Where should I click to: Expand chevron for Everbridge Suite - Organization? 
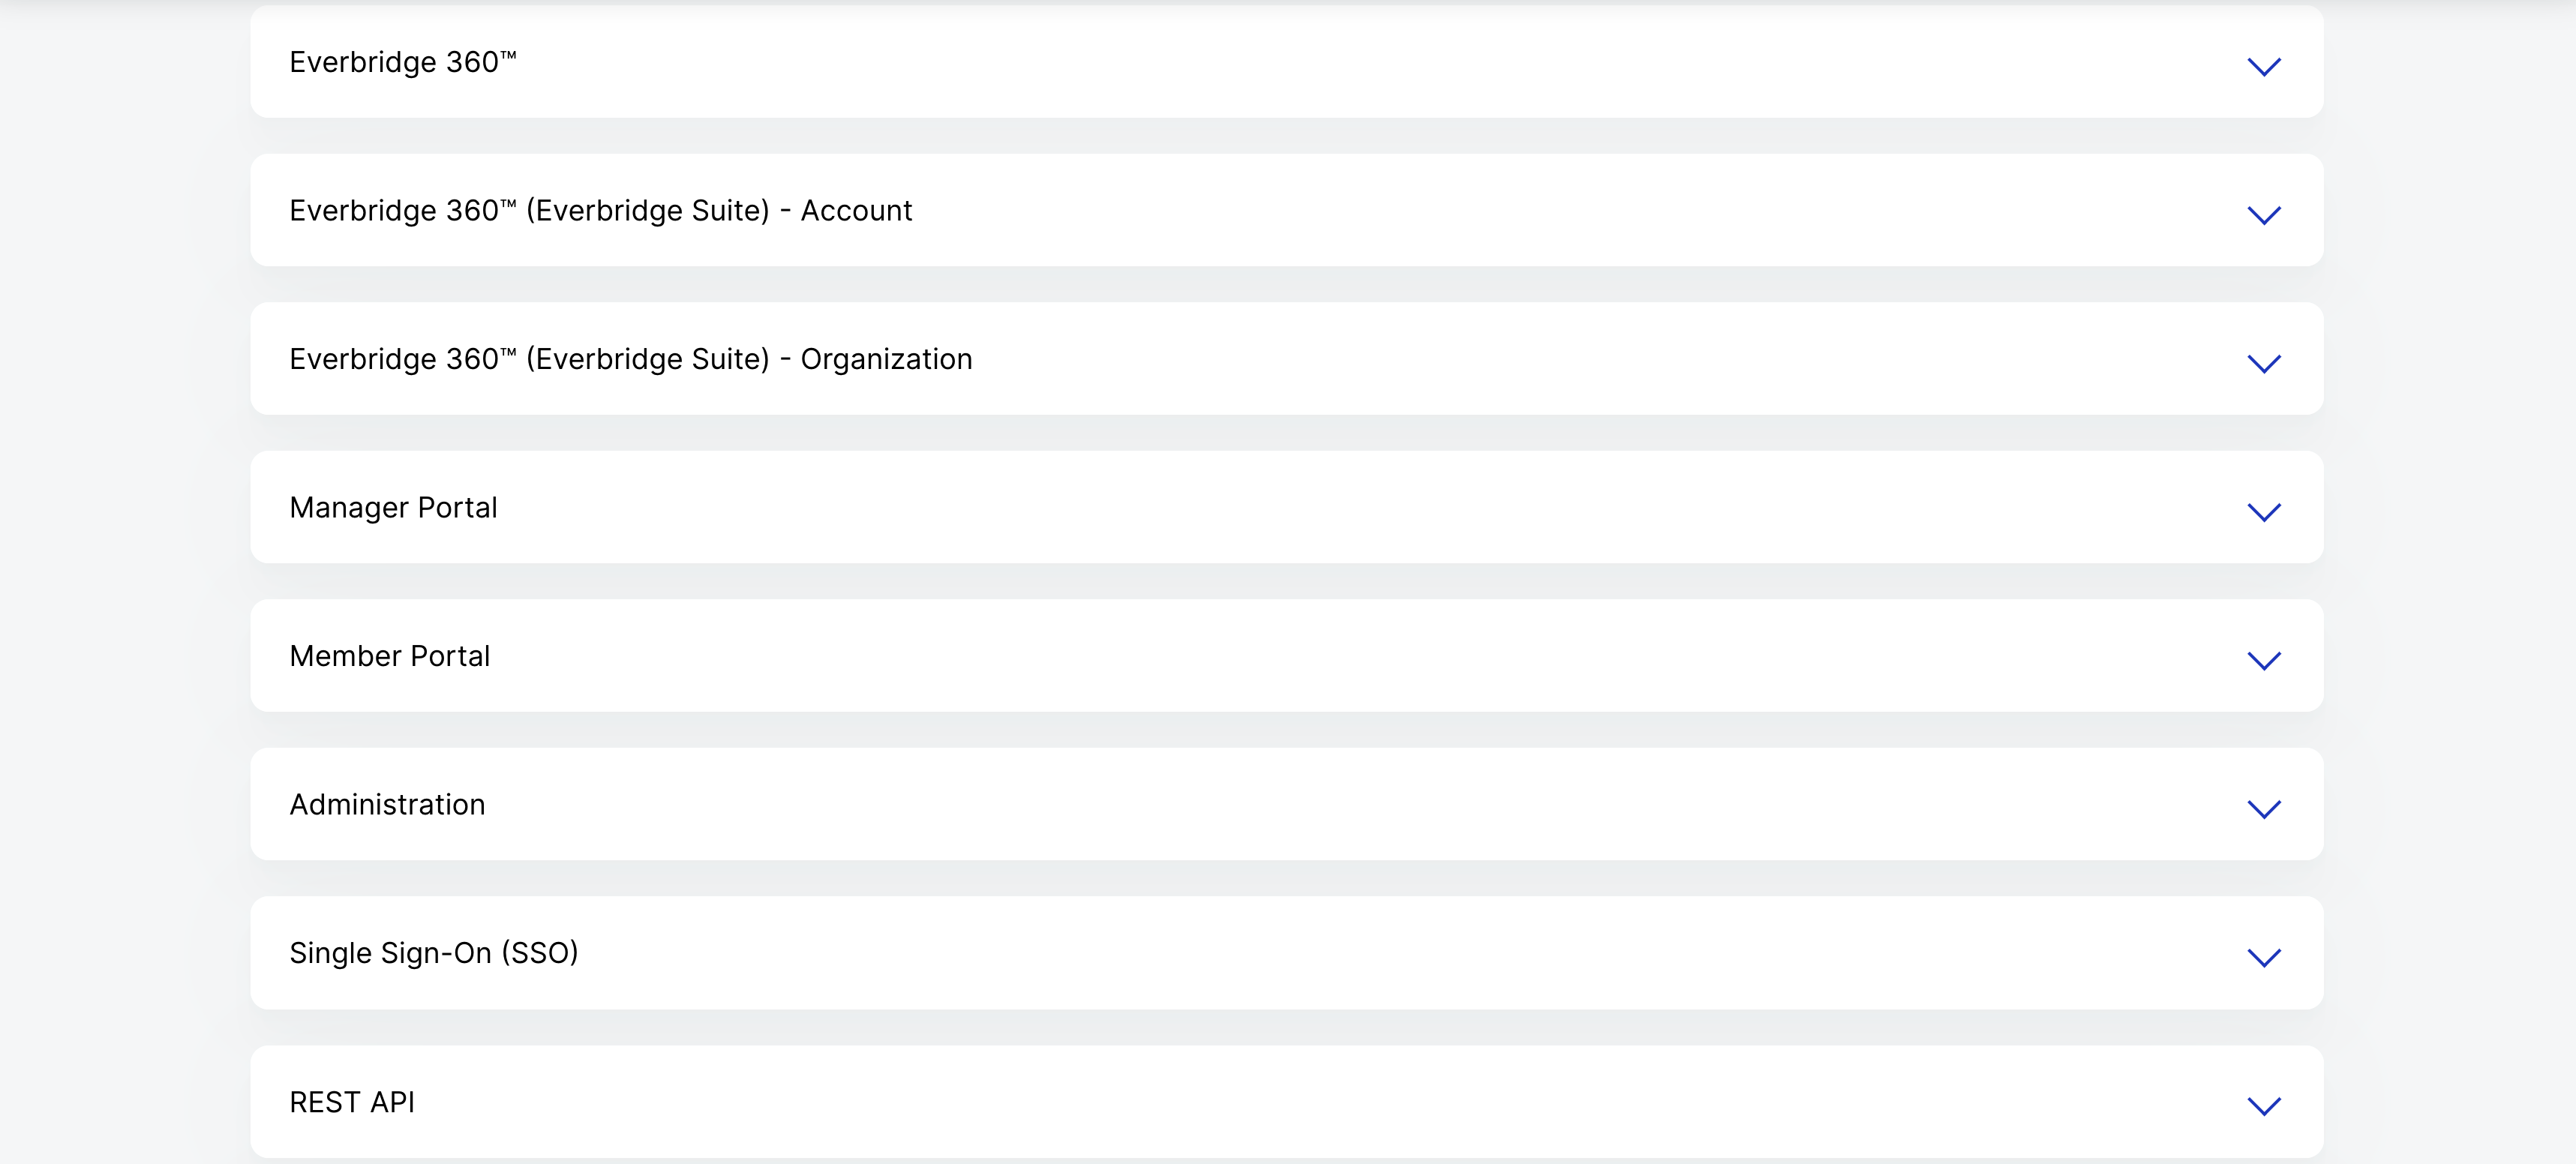point(2263,363)
